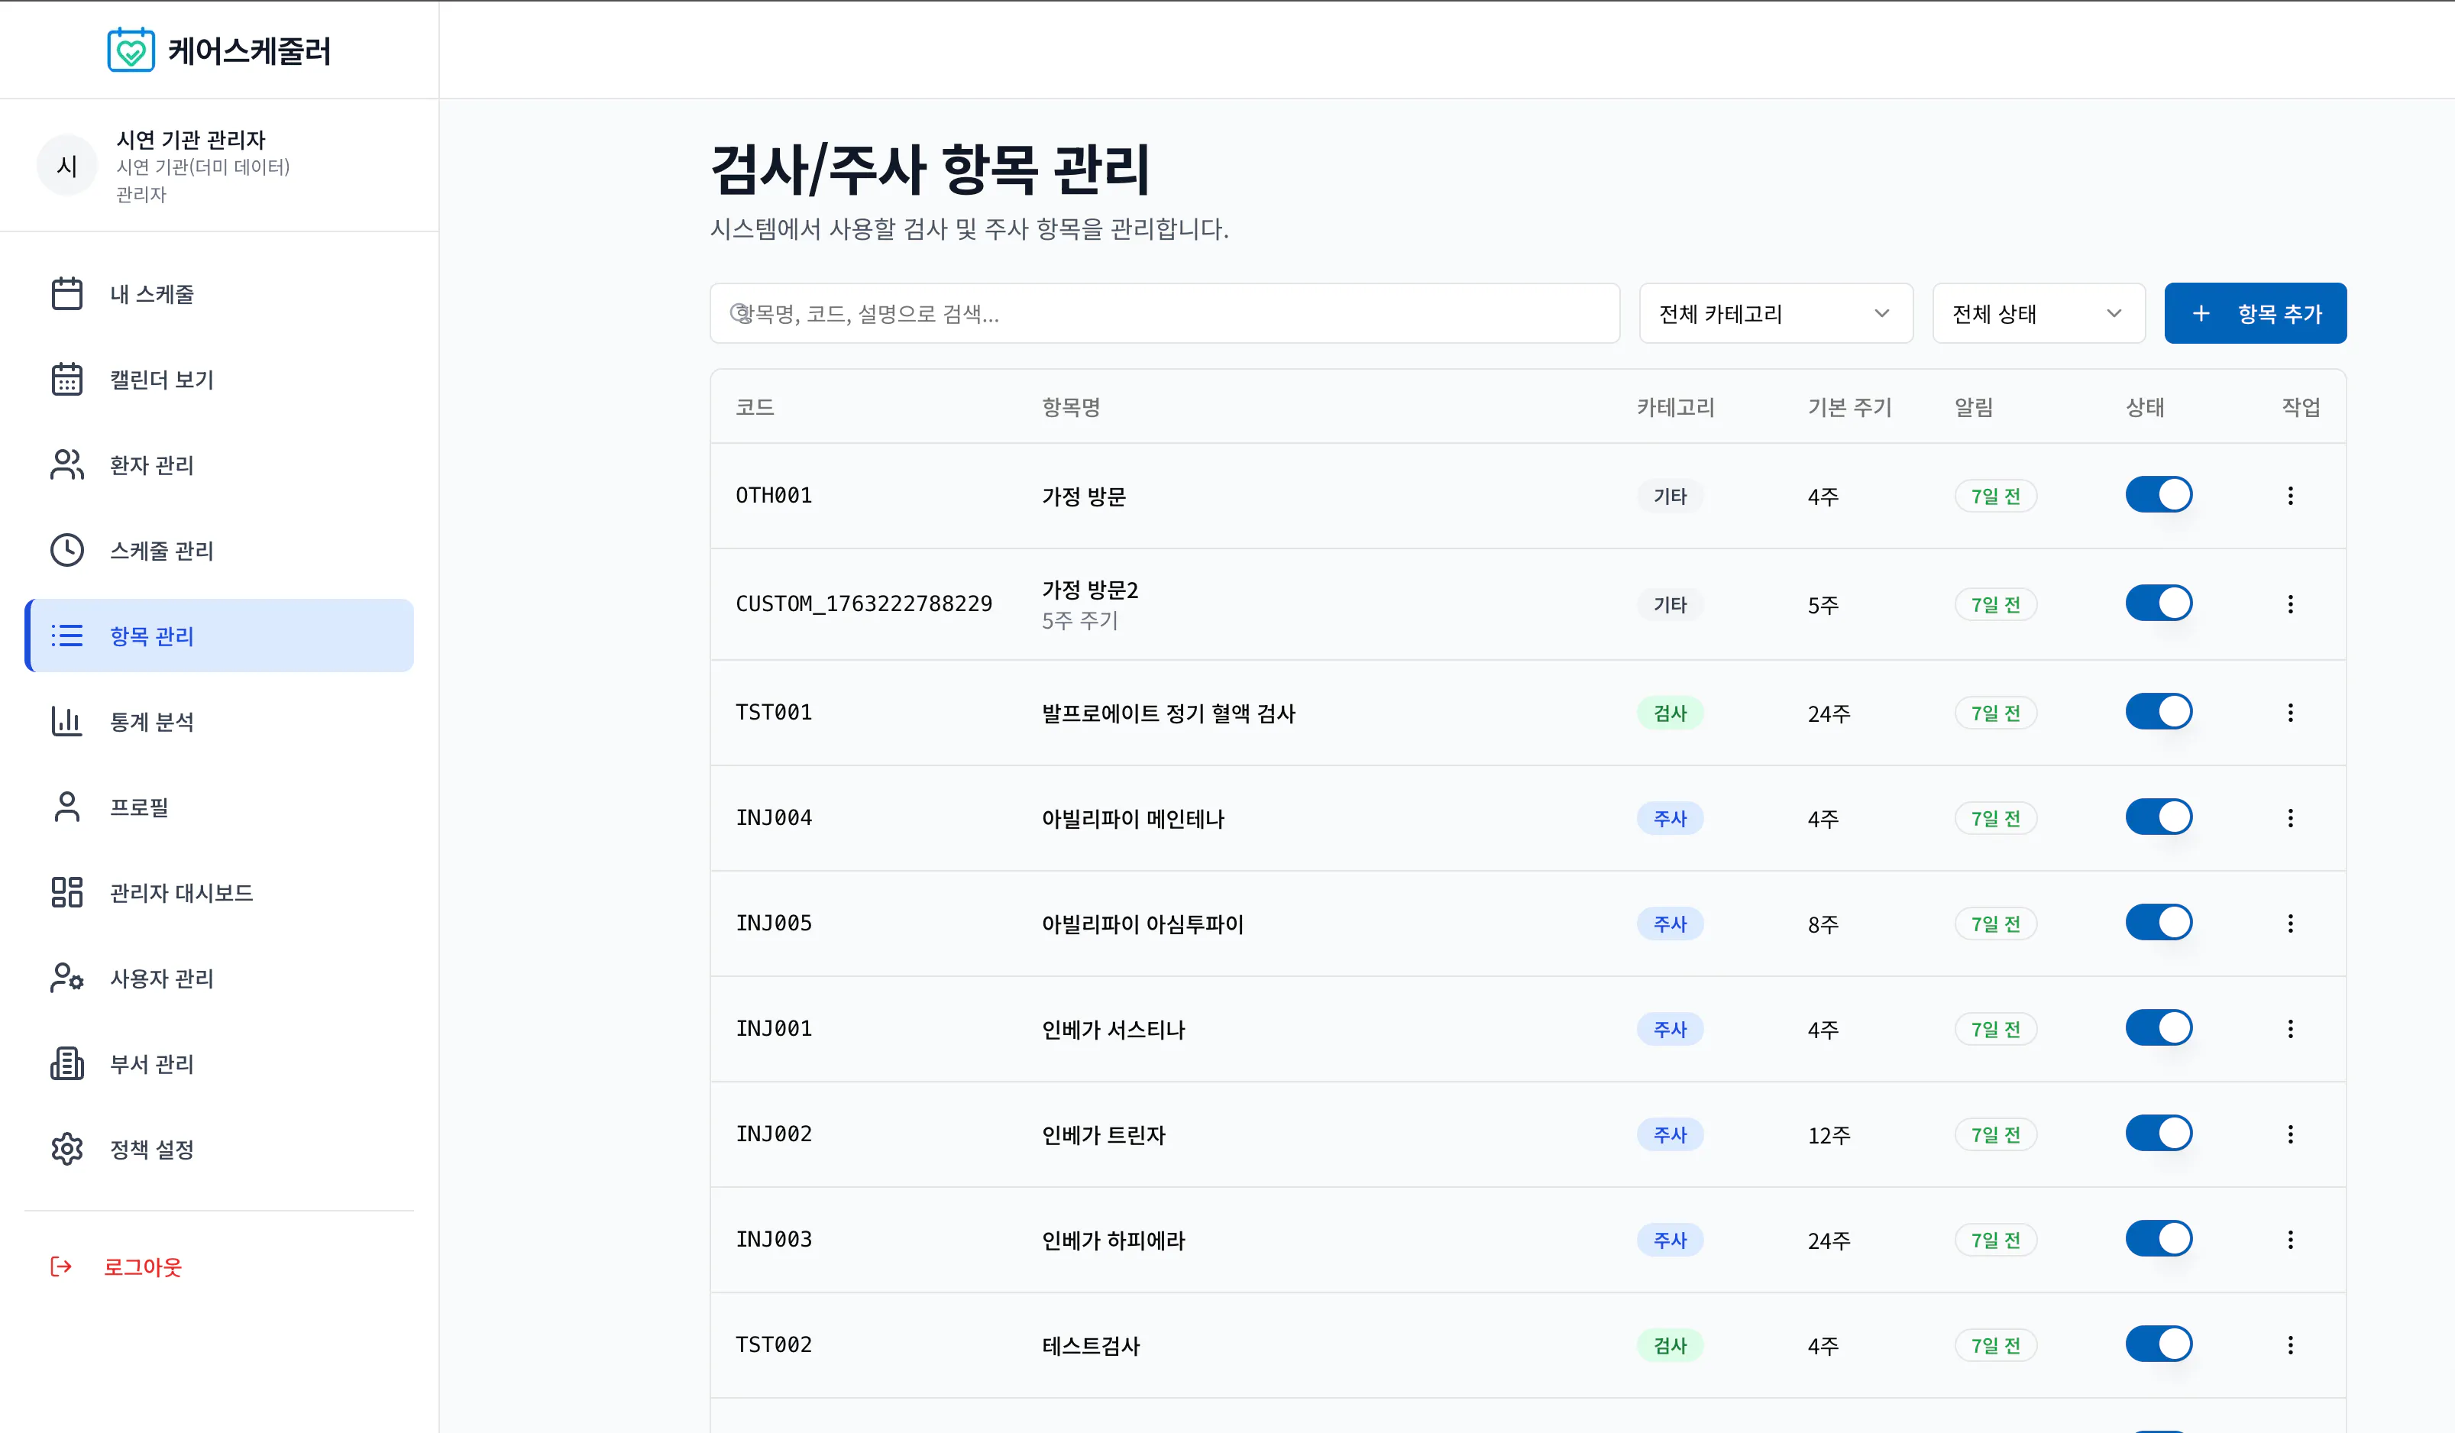Viewport: 2455px width, 1433px height.
Task: Open 정책 설정 from the sidebar menu
Action: coord(66,1149)
